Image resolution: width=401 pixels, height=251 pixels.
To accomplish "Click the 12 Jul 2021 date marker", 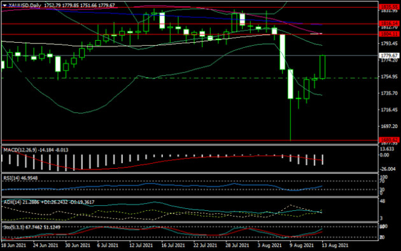I will click(x=141, y=245).
